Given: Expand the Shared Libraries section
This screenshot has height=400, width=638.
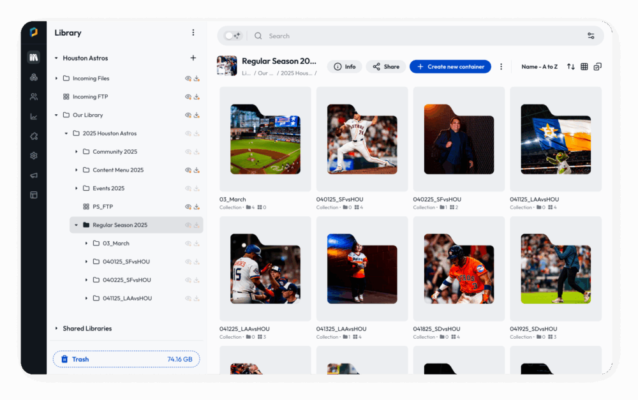Looking at the screenshot, I should [x=56, y=328].
